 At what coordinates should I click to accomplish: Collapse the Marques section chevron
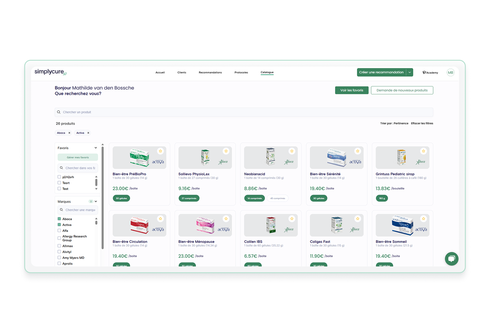tap(96, 201)
